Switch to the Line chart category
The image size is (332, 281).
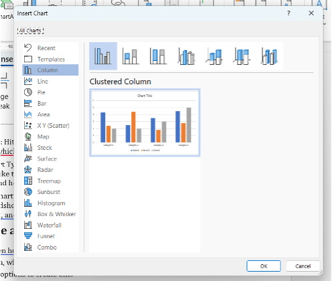pyautogui.click(x=50, y=81)
